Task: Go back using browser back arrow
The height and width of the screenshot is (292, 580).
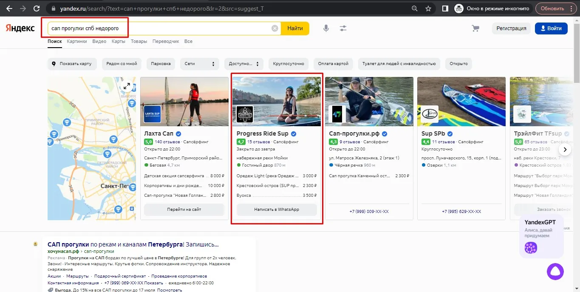Action: pos(9,9)
